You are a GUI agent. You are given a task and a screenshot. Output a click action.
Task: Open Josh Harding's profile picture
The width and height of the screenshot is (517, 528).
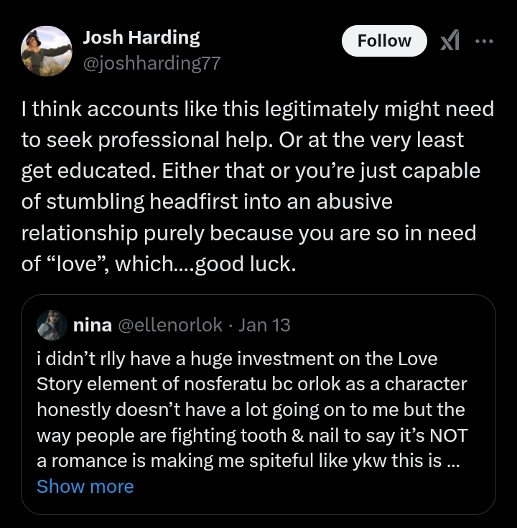coord(47,51)
